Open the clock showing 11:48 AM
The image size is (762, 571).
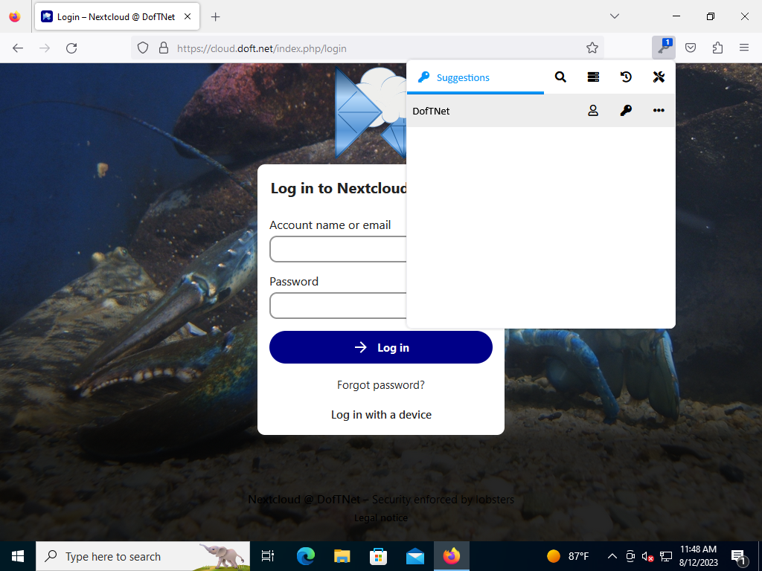tap(698, 556)
